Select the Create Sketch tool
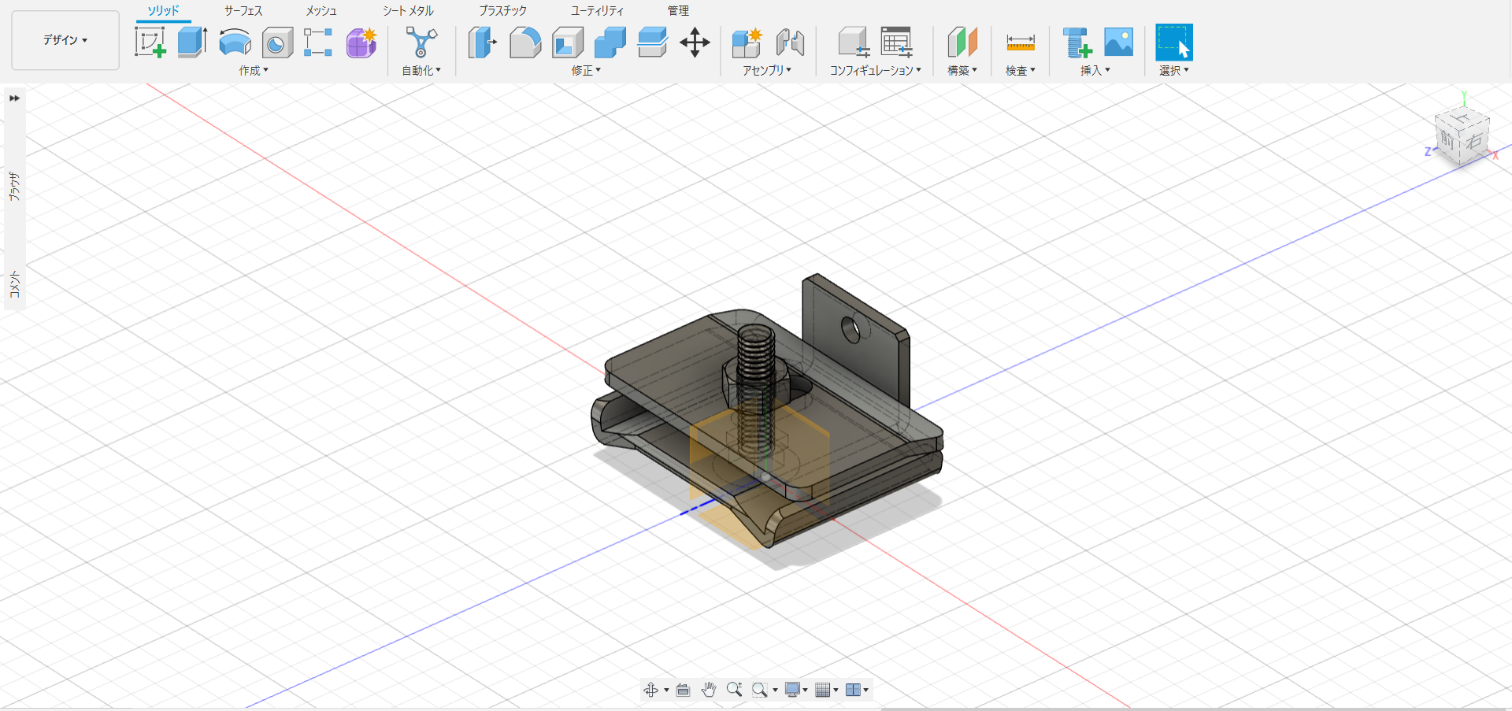Screen dimensions: 1512x711 click(150, 42)
